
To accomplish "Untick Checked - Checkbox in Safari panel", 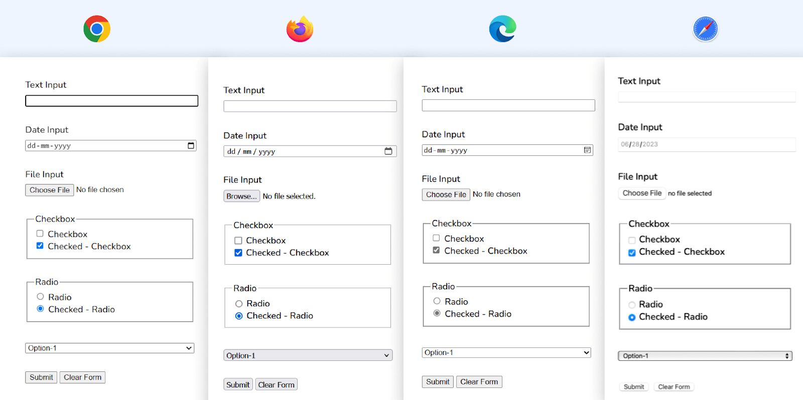I will pyautogui.click(x=632, y=253).
